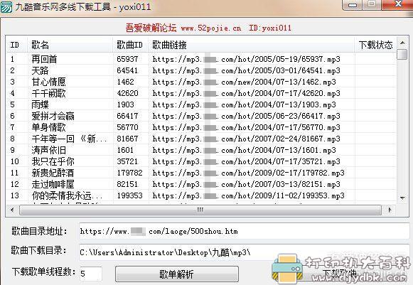This screenshot has width=413, height=285.
Task: Click the horizontal scrollbar right arrow
Action: click(x=390, y=210)
